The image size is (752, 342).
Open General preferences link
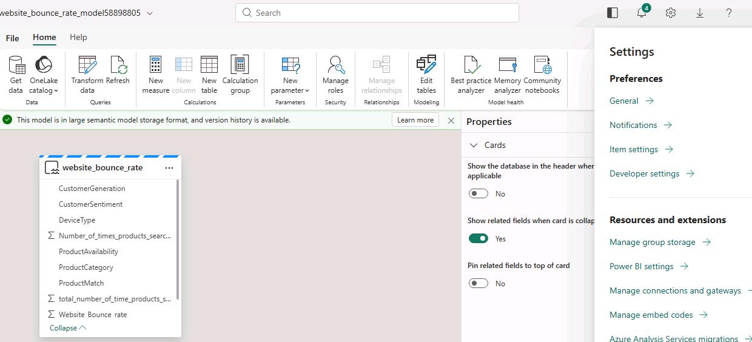coord(631,101)
